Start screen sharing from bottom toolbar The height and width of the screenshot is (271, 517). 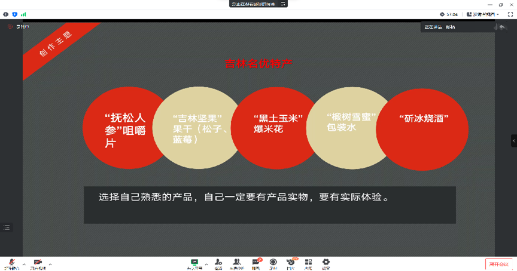point(194,264)
